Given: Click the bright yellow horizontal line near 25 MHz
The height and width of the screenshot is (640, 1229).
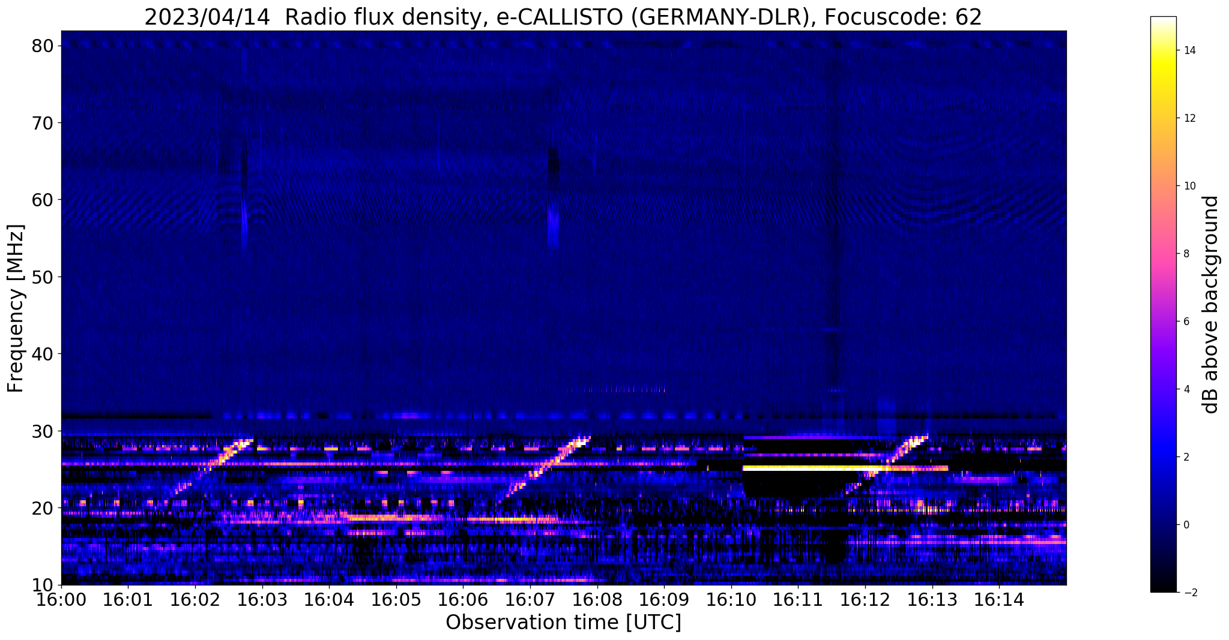Looking at the screenshot, I should click(845, 468).
